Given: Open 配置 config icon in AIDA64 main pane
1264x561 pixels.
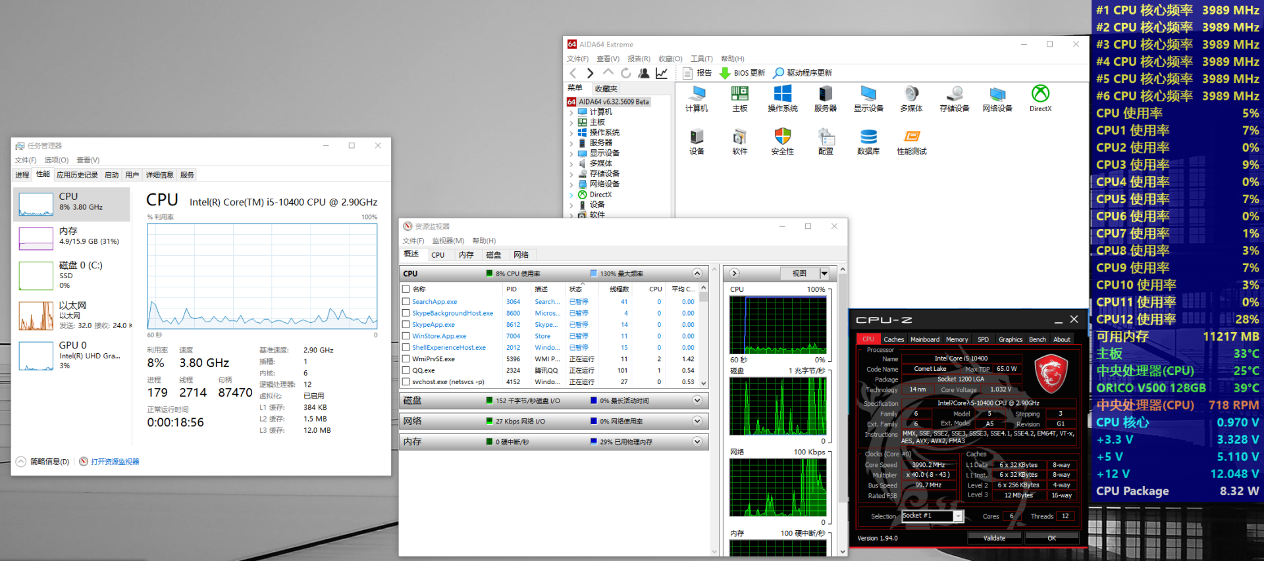Looking at the screenshot, I should pos(826,141).
